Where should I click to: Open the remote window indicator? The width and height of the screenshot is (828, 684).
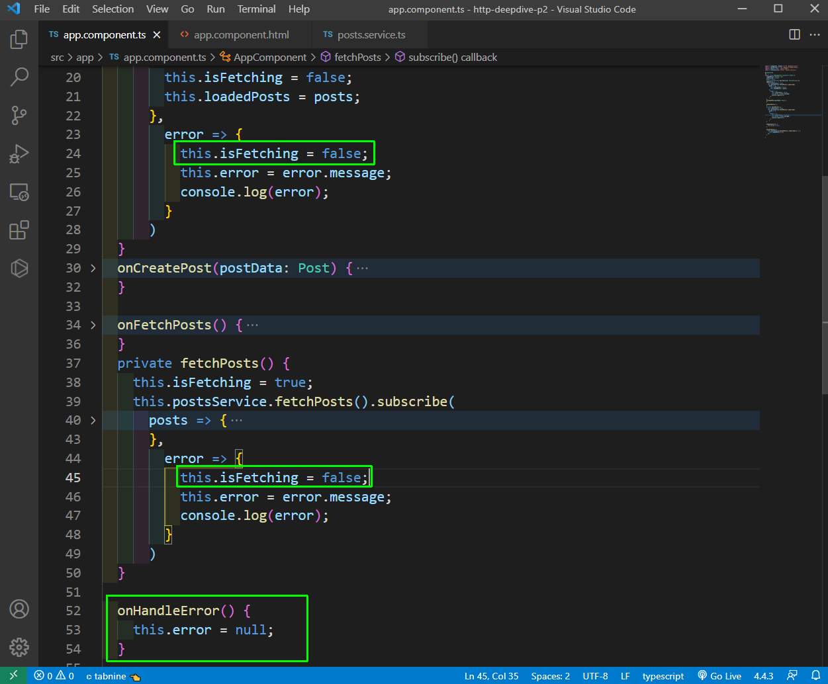point(13,675)
